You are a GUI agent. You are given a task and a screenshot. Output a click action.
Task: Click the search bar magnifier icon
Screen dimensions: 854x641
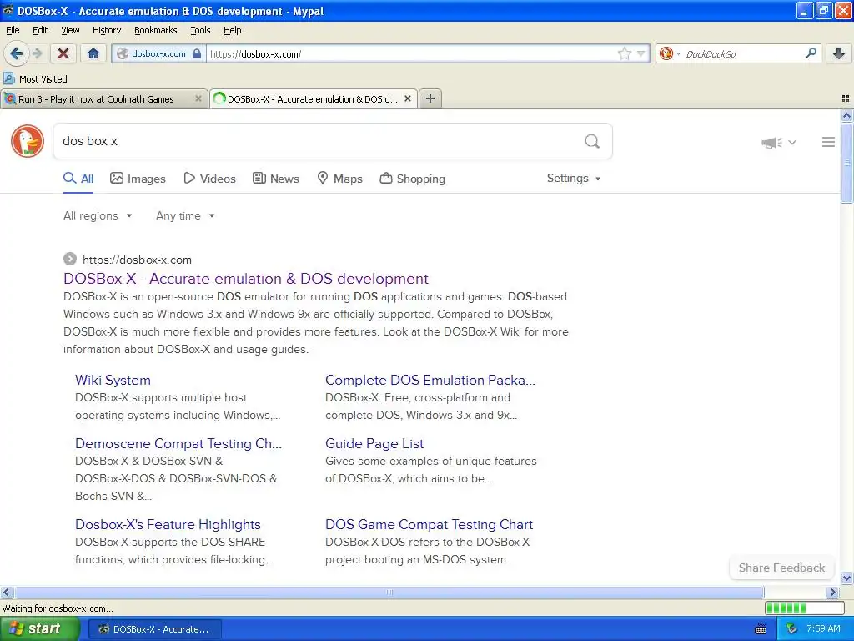tap(811, 53)
